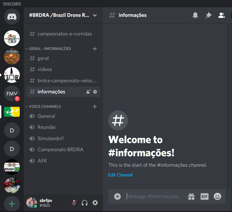Show pinned messages
This screenshot has height=212, width=232.
209,16
